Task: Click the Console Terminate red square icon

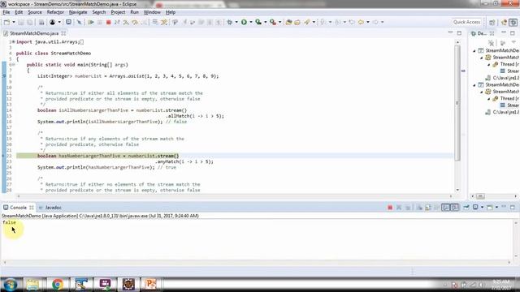Action: coord(390,208)
